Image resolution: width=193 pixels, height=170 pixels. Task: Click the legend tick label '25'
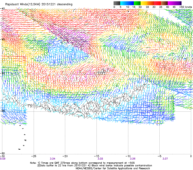tap(147, 7)
